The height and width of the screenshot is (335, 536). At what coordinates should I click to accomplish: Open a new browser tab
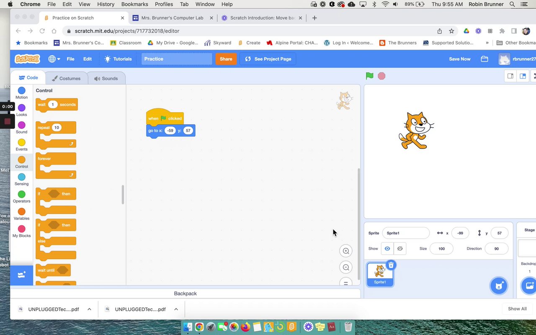(x=314, y=18)
